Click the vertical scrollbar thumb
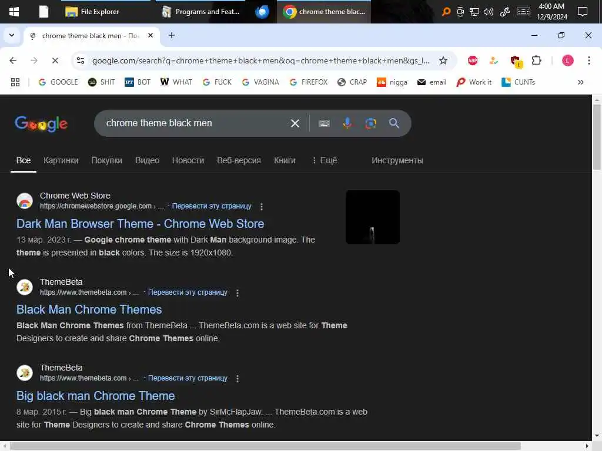The height and width of the screenshot is (451, 602). (x=597, y=137)
